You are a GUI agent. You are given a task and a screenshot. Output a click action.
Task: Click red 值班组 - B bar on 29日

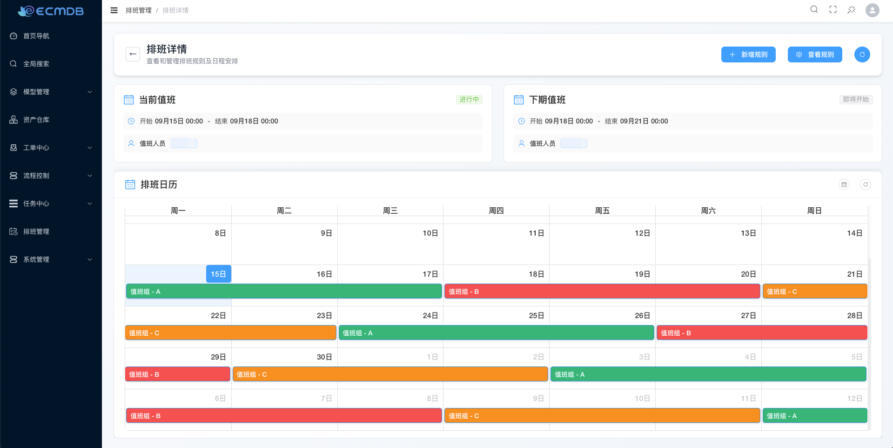(178, 374)
